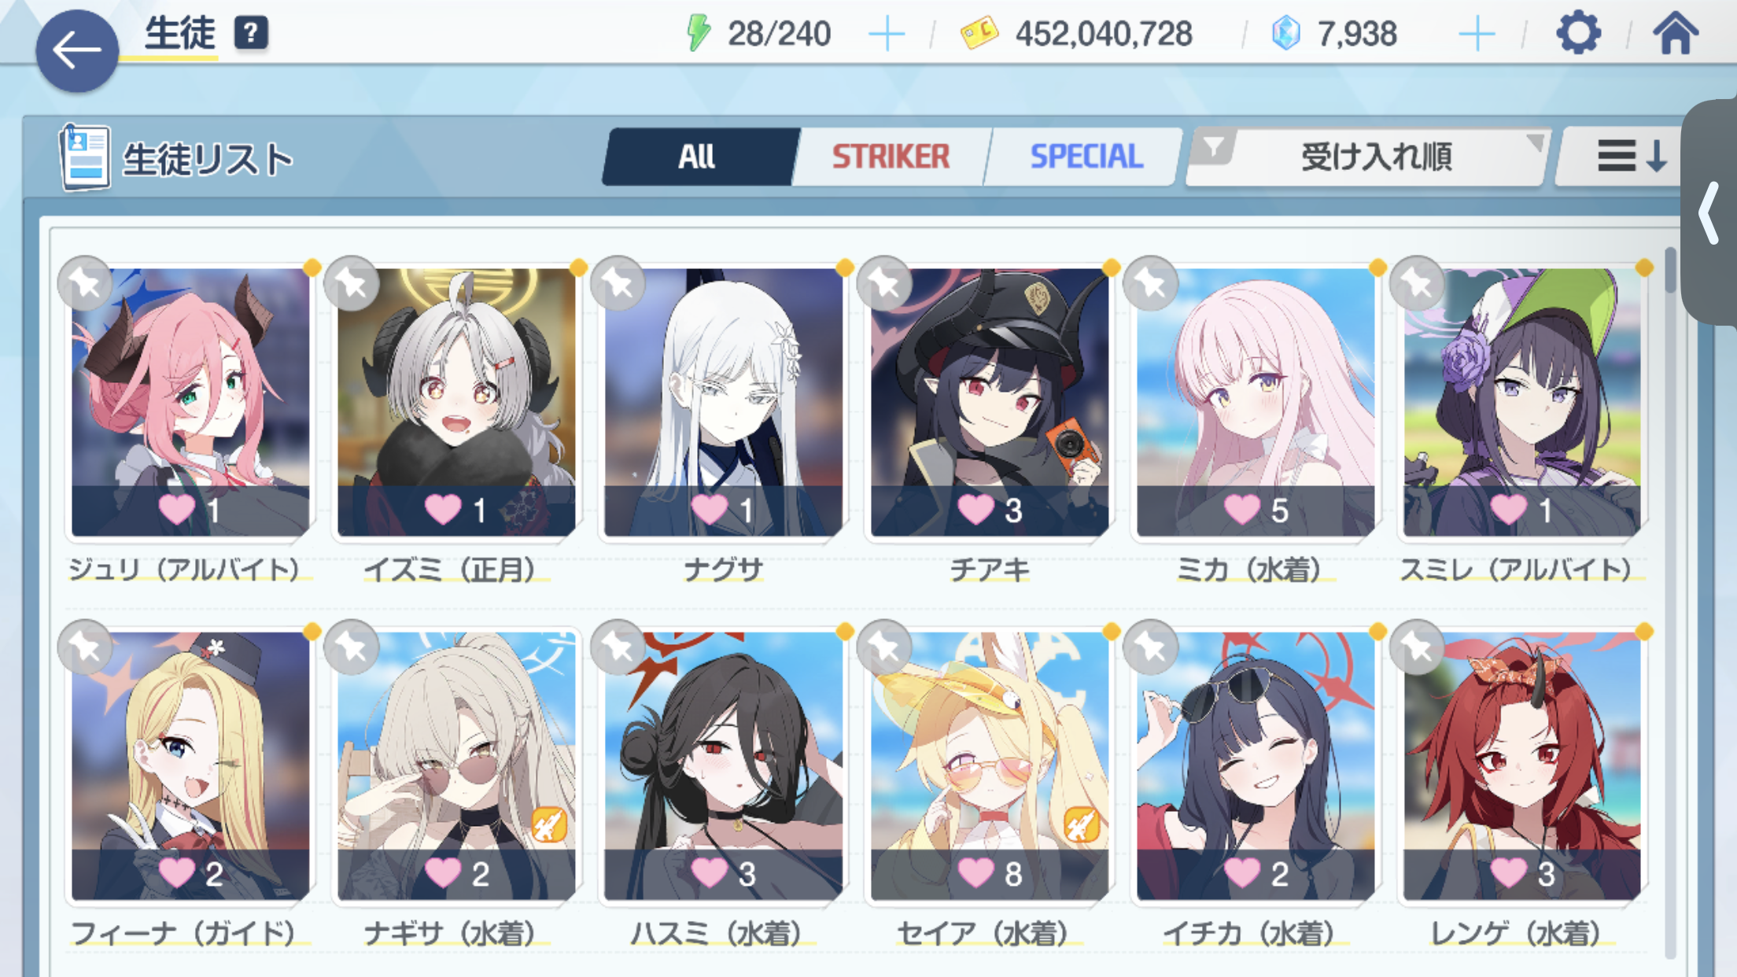Go back with the arrow button
1737x977 pixels.
pos(77,51)
